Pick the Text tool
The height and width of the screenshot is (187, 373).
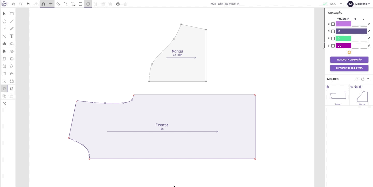pyautogui.click(x=12, y=36)
